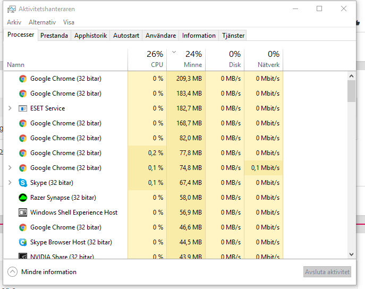
Task: Sort by the Nätverk column header
Action: click(x=264, y=59)
